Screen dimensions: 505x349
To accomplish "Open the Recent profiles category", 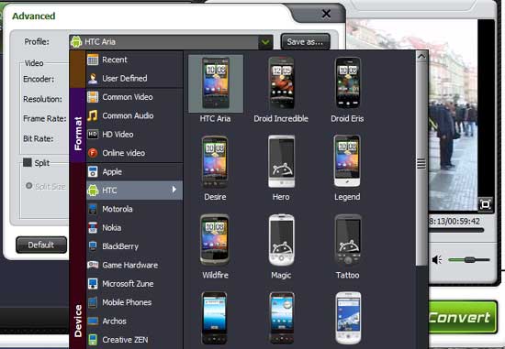I will pyautogui.click(x=134, y=60).
